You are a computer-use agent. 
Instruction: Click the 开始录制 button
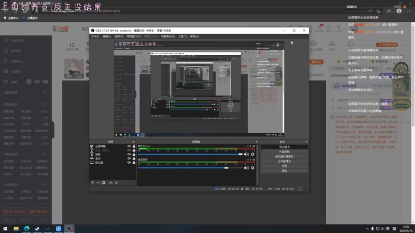tap(284, 152)
